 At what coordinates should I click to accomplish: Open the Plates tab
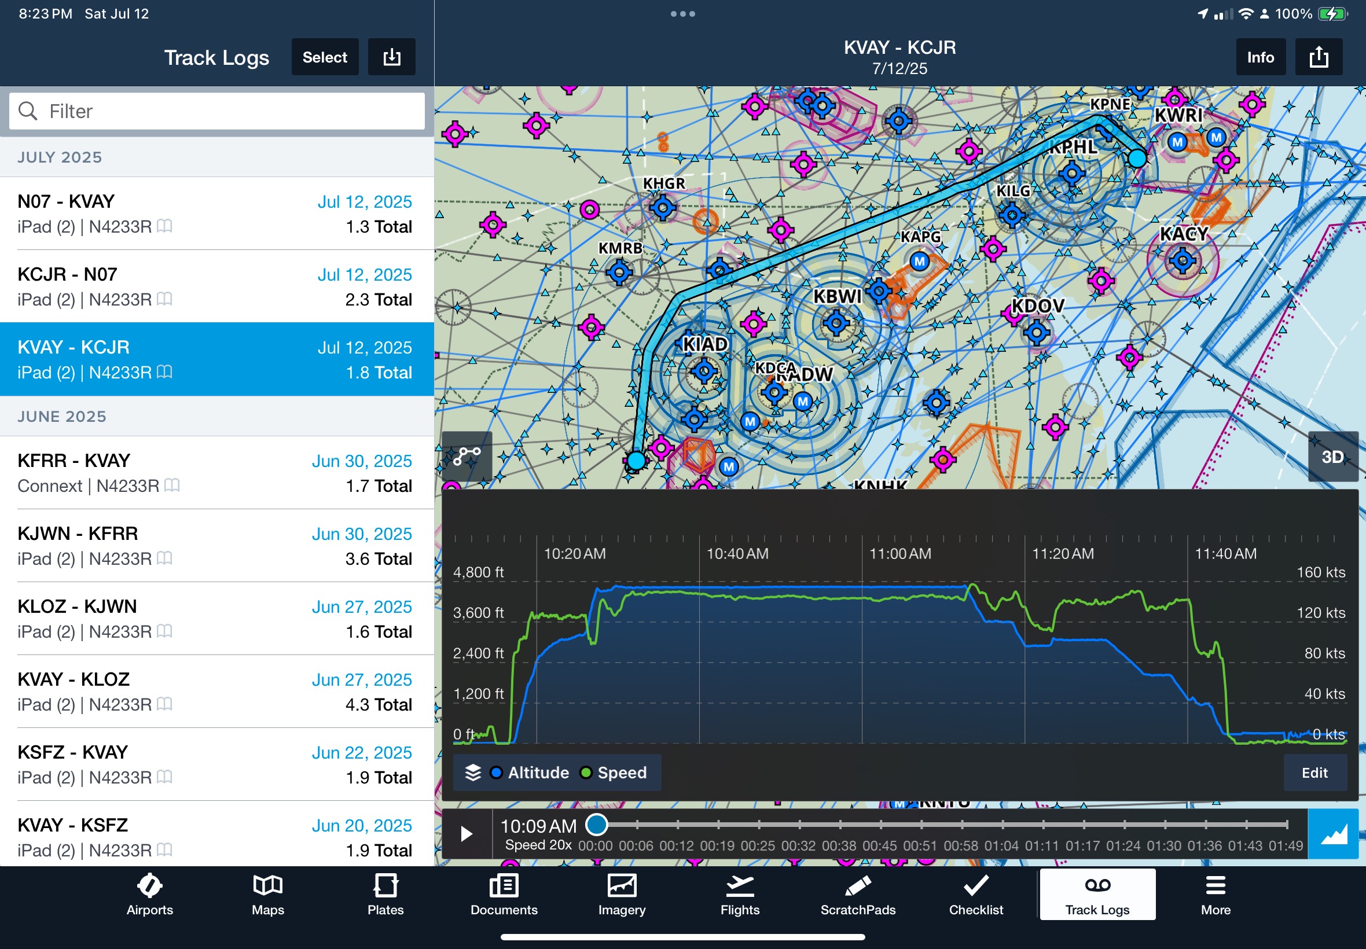pos(385,895)
